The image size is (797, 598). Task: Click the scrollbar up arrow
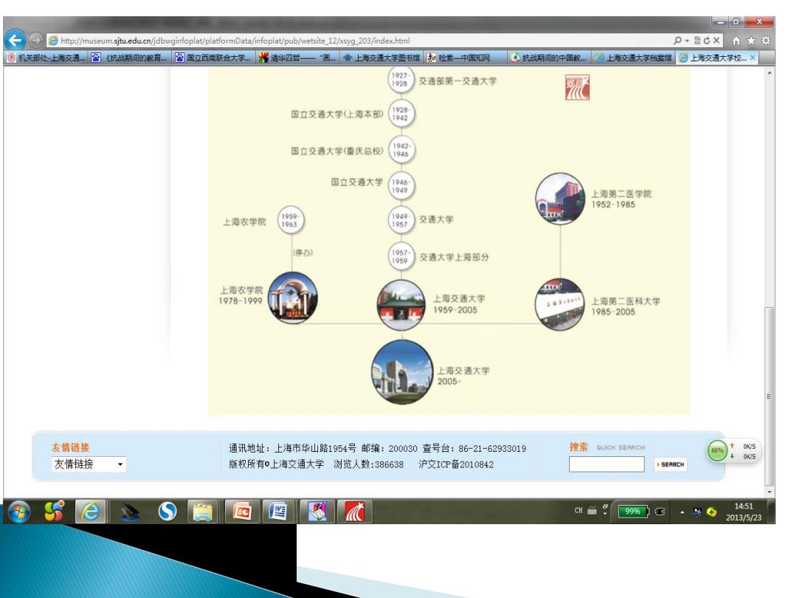(x=770, y=73)
